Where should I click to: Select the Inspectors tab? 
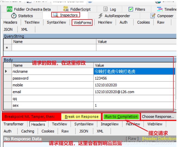(65, 15)
